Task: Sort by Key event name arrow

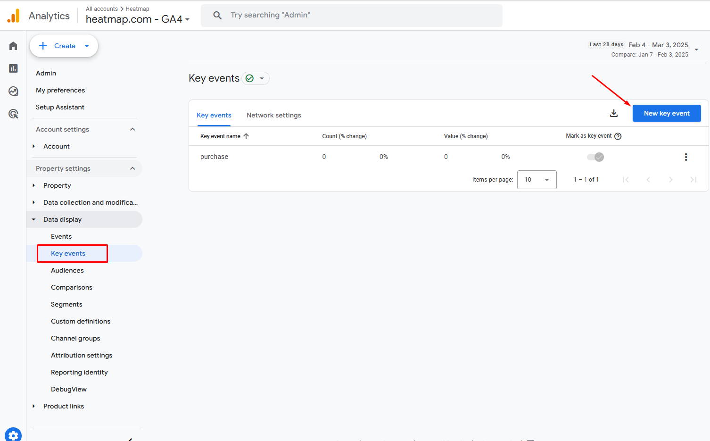Action: point(246,136)
